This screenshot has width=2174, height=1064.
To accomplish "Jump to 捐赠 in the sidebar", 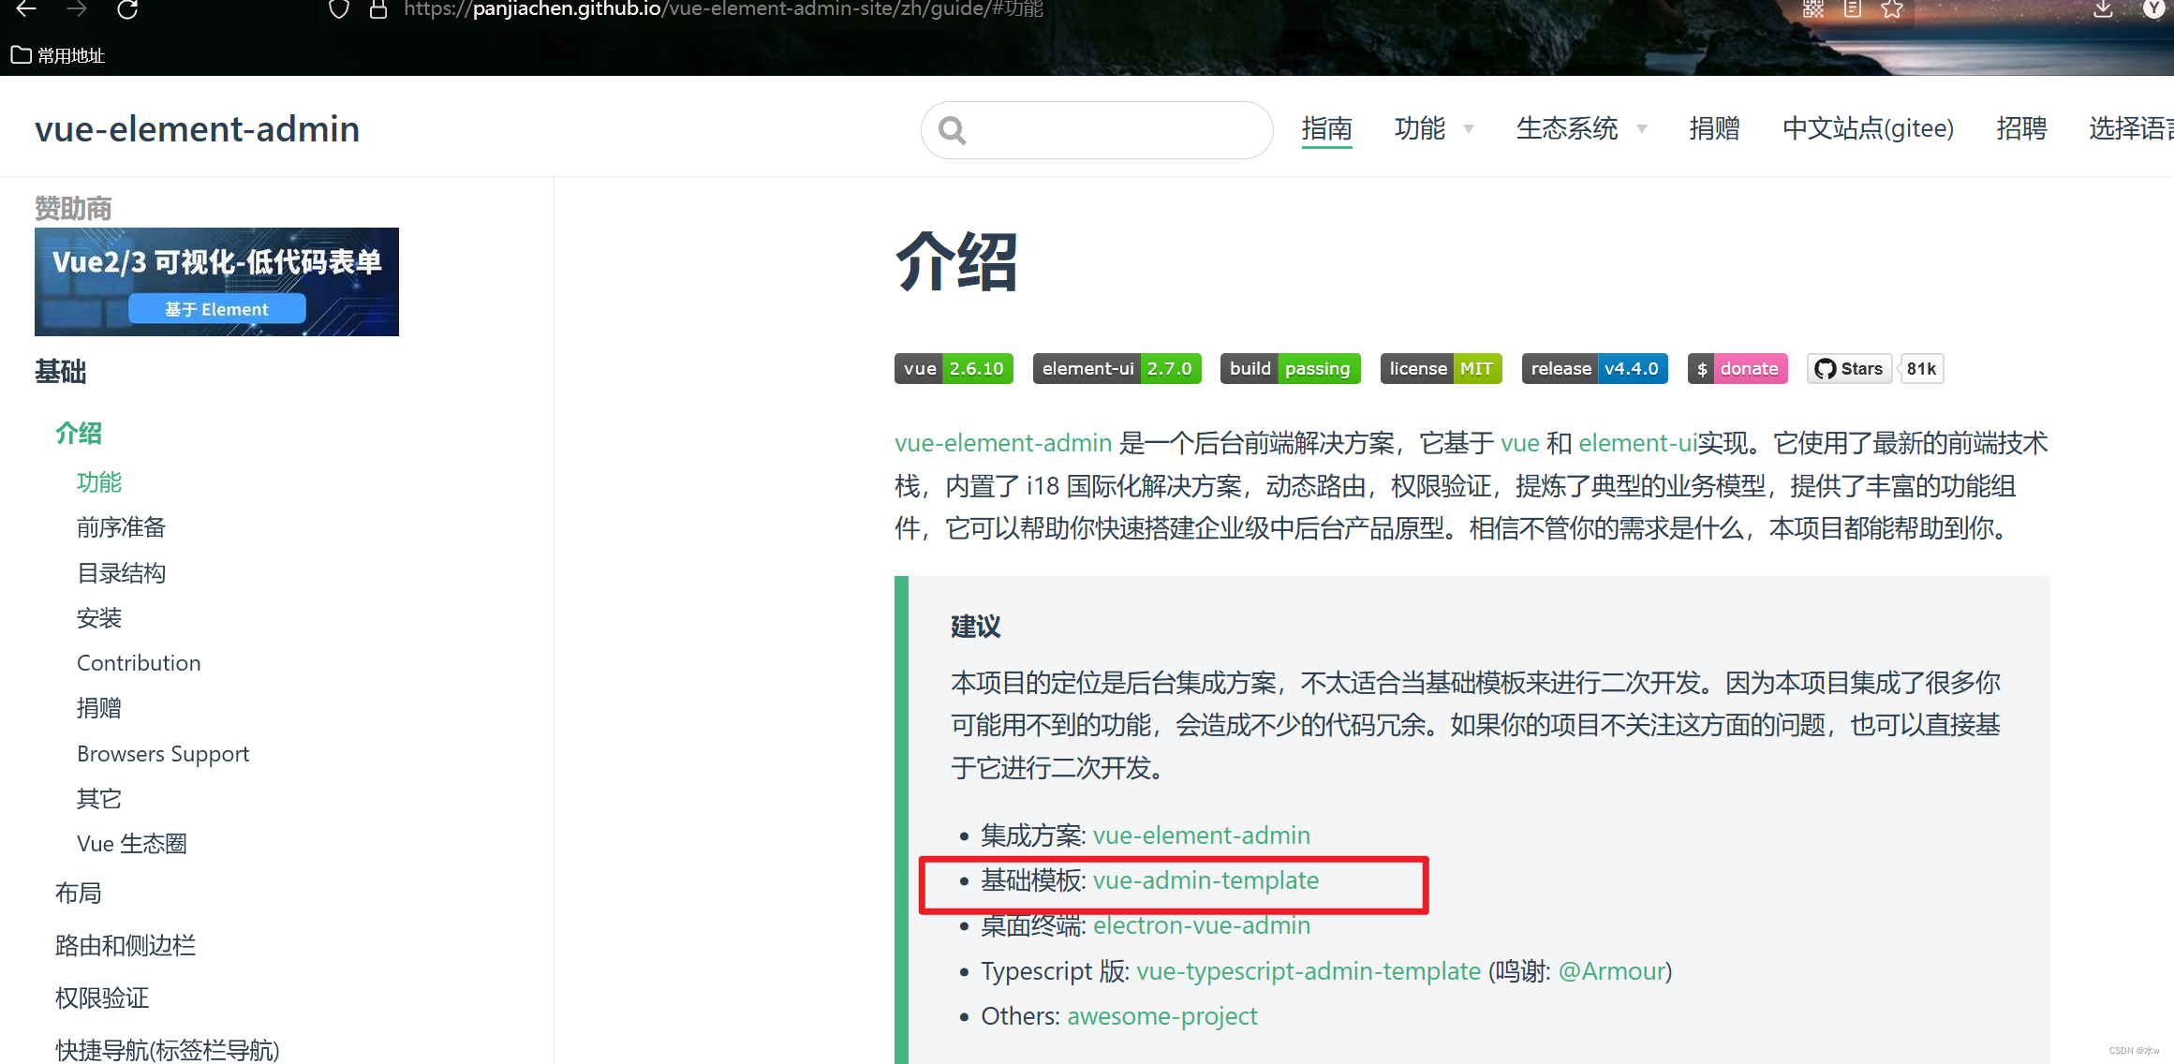I will pyautogui.click(x=99, y=708).
